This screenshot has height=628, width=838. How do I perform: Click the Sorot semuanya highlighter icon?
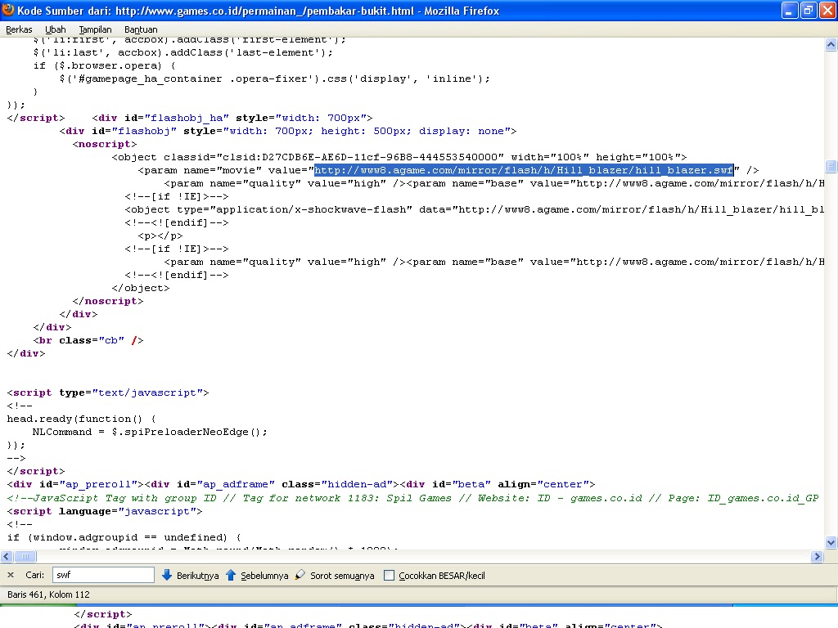[300, 575]
